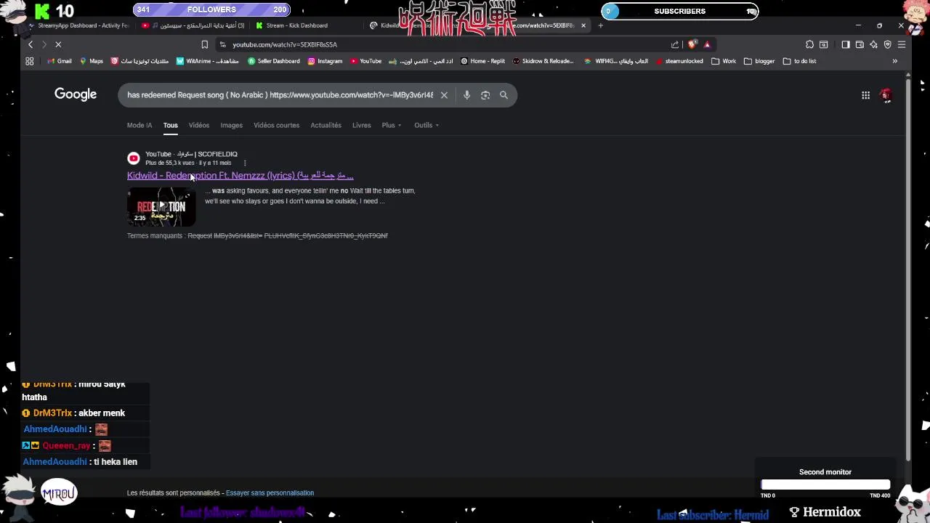
Task: Open the Google logo homepage
Action: 76,94
